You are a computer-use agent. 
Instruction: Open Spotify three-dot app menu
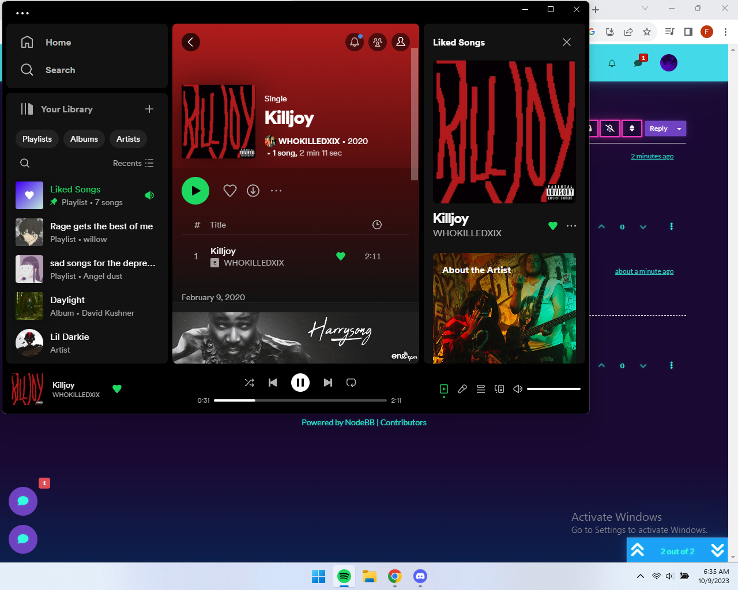pyautogui.click(x=22, y=13)
